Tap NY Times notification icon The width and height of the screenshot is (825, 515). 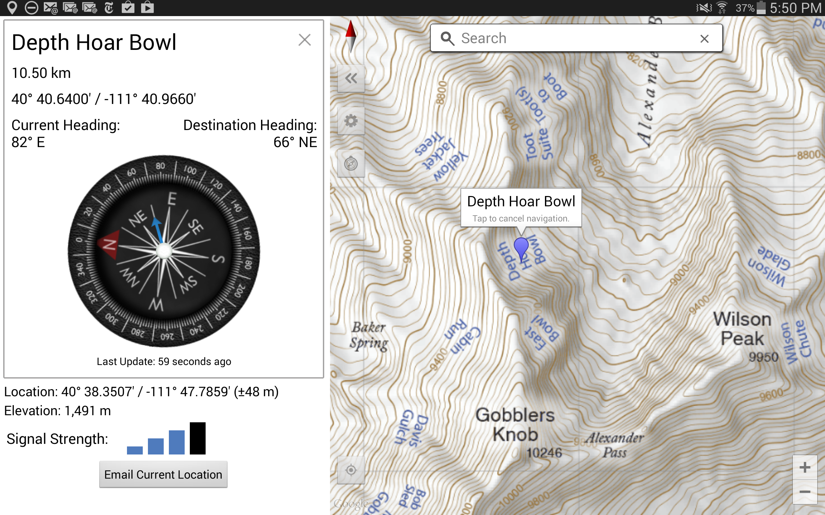(109, 7)
